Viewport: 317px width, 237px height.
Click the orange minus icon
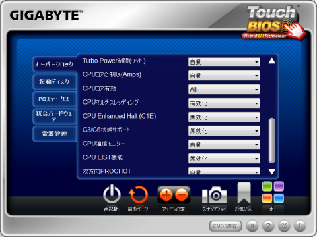(x=182, y=195)
